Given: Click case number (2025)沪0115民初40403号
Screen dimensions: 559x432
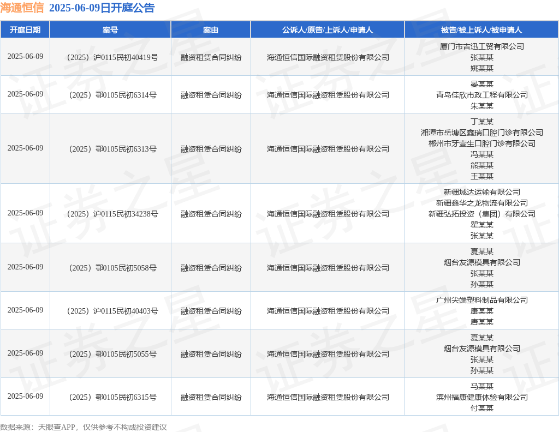Looking at the screenshot, I should 112,311.
